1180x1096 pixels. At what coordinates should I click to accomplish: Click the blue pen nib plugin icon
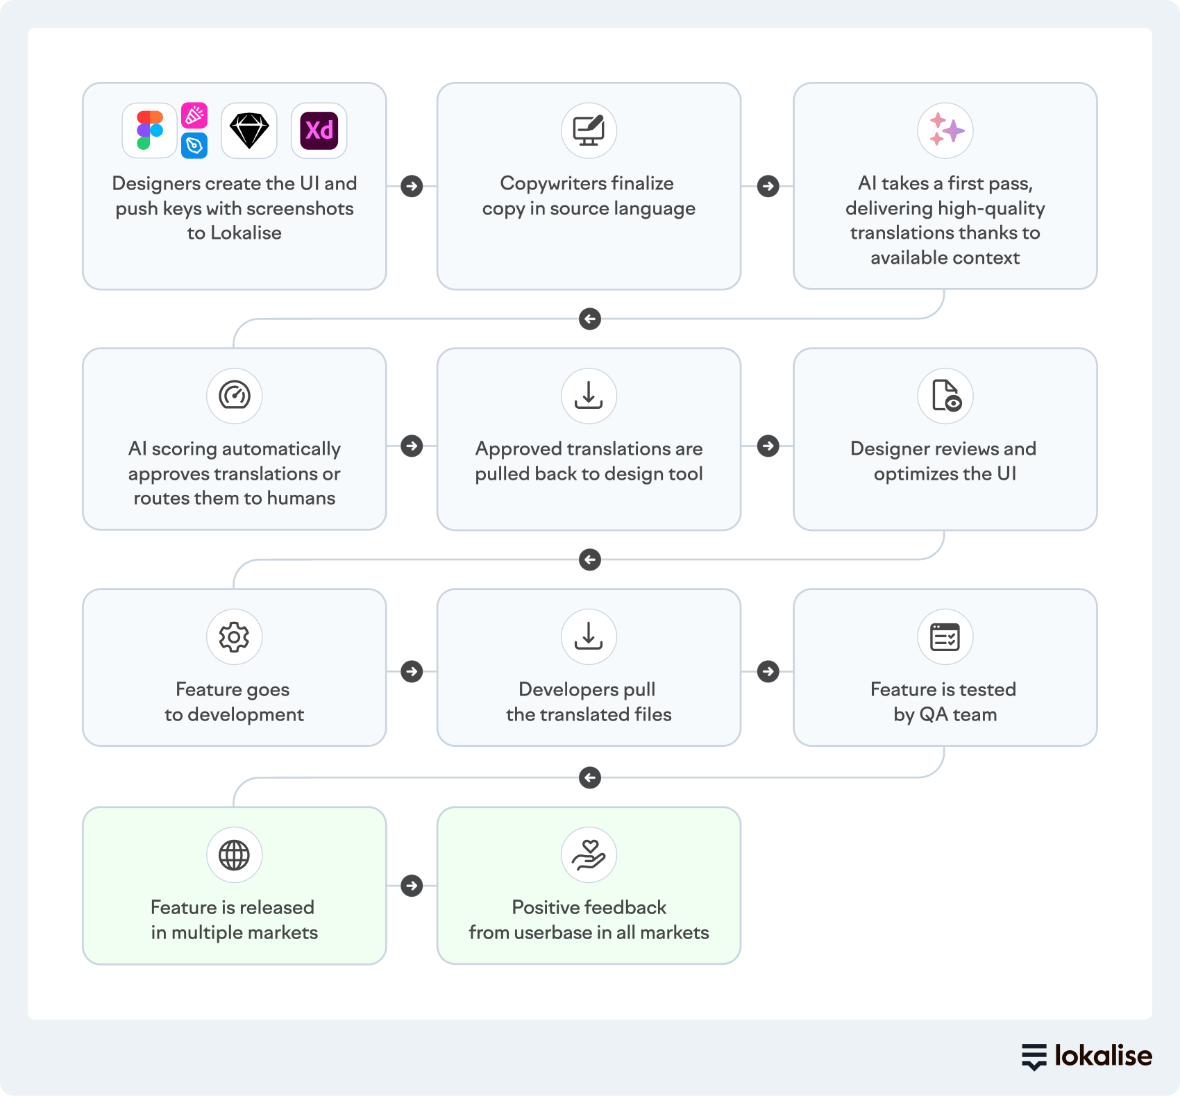click(194, 146)
